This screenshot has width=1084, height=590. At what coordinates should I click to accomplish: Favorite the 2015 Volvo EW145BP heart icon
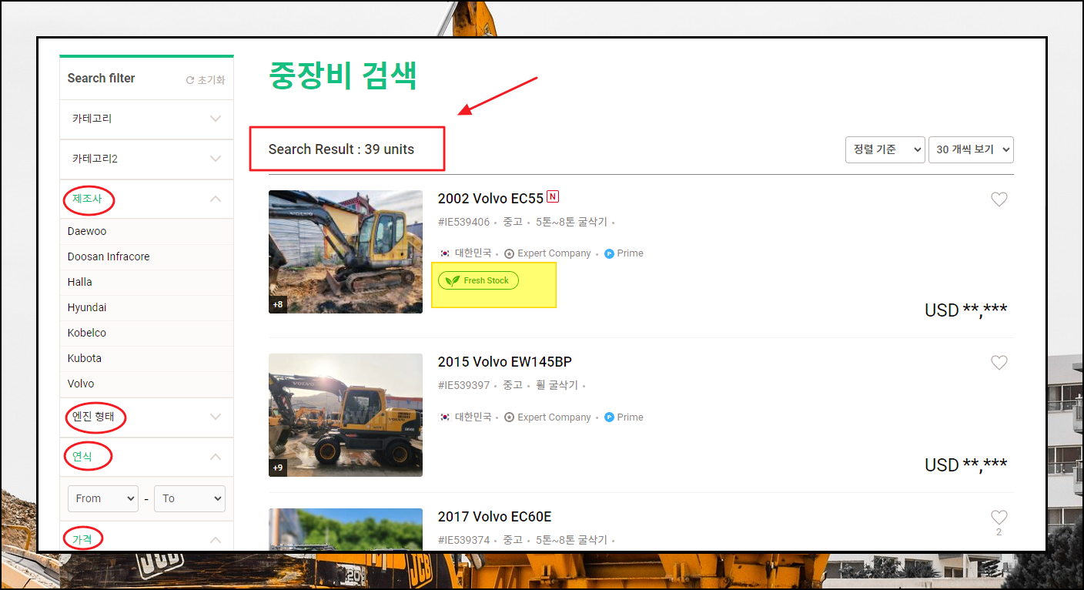click(x=999, y=363)
